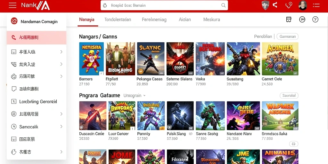Open the Nandane Nanr game thumbnail
This screenshot has height=164, width=328.
(243, 116)
